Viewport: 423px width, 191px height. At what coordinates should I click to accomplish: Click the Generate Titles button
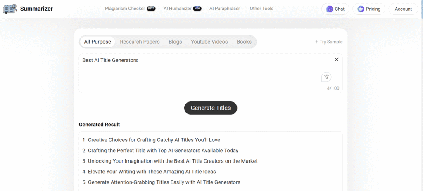pyautogui.click(x=211, y=108)
